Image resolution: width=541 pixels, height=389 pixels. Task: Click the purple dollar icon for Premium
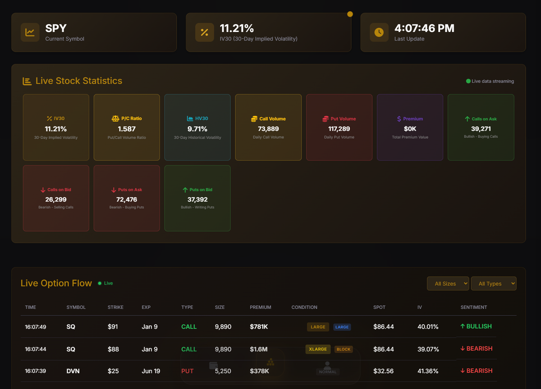click(399, 119)
